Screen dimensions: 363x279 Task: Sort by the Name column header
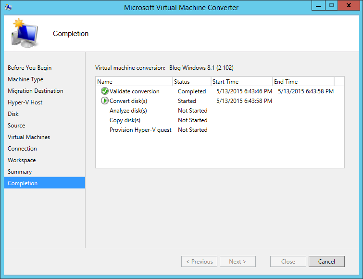click(134, 81)
